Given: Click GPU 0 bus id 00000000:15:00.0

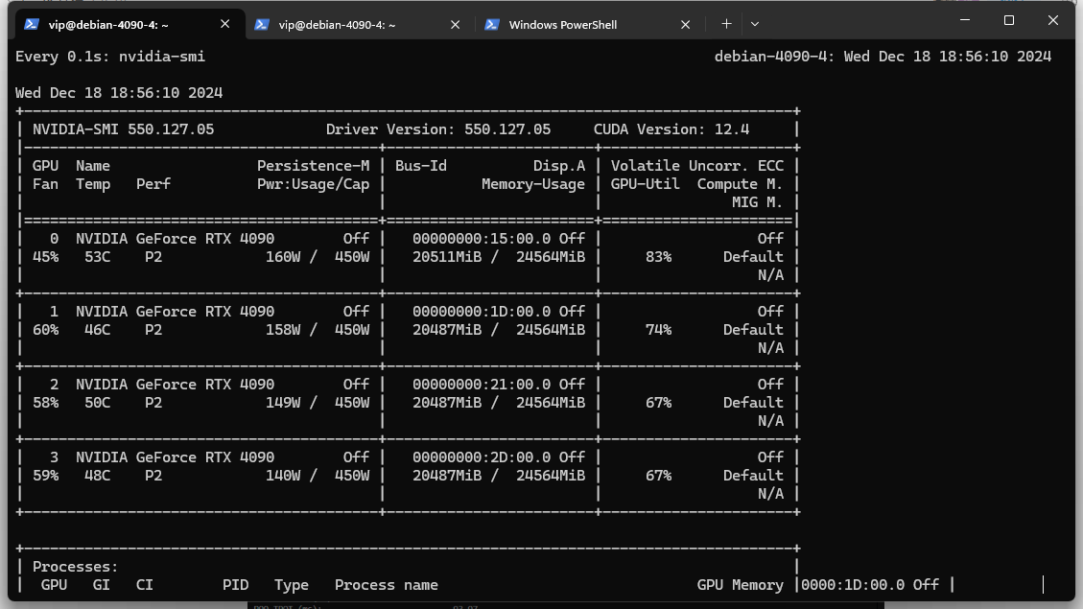Looking at the screenshot, I should 482,239.
